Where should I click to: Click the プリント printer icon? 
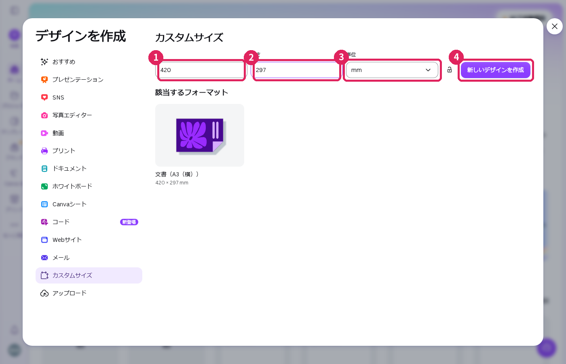44,151
